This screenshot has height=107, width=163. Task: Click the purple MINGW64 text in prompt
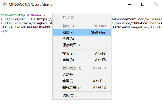pyautogui.click(x=34, y=15)
